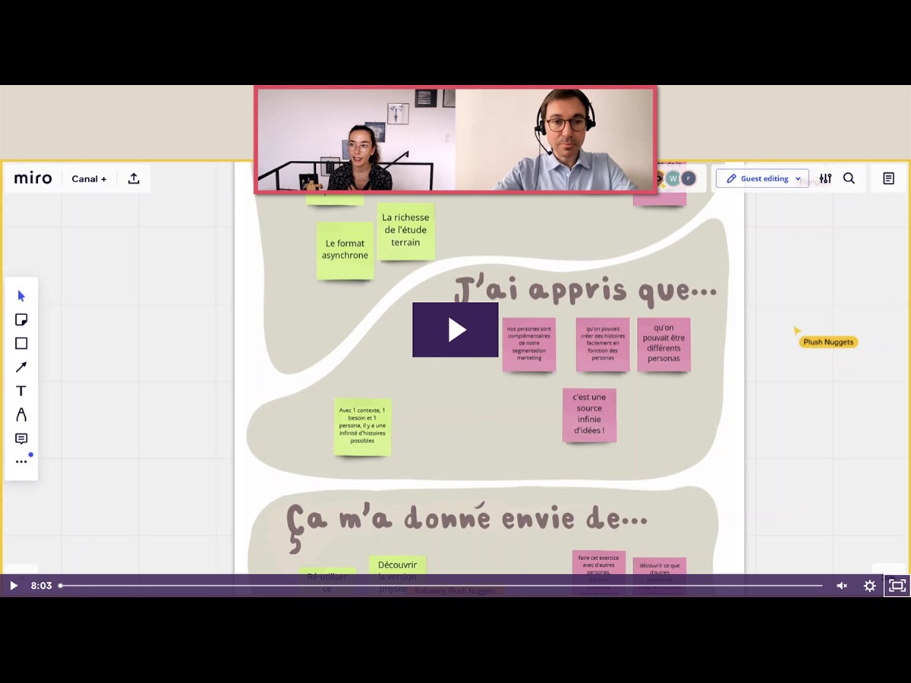
Task: Select the sticky note tool
Action: click(21, 319)
